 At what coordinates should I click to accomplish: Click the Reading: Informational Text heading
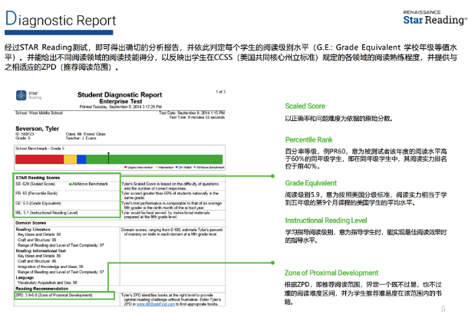click(41, 251)
